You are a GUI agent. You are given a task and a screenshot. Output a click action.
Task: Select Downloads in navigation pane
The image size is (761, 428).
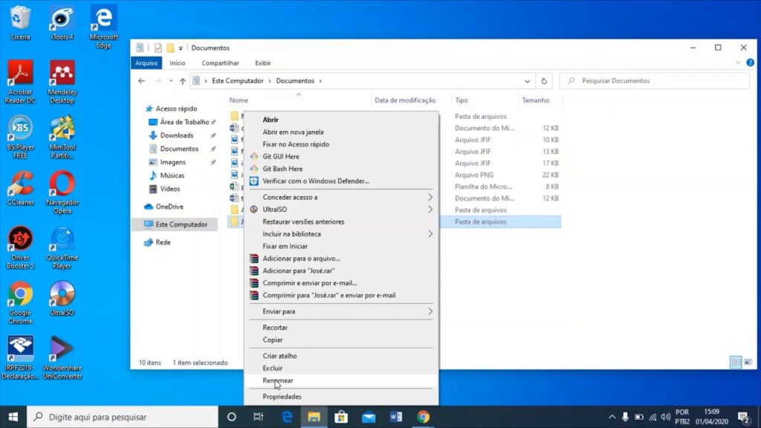pos(177,135)
